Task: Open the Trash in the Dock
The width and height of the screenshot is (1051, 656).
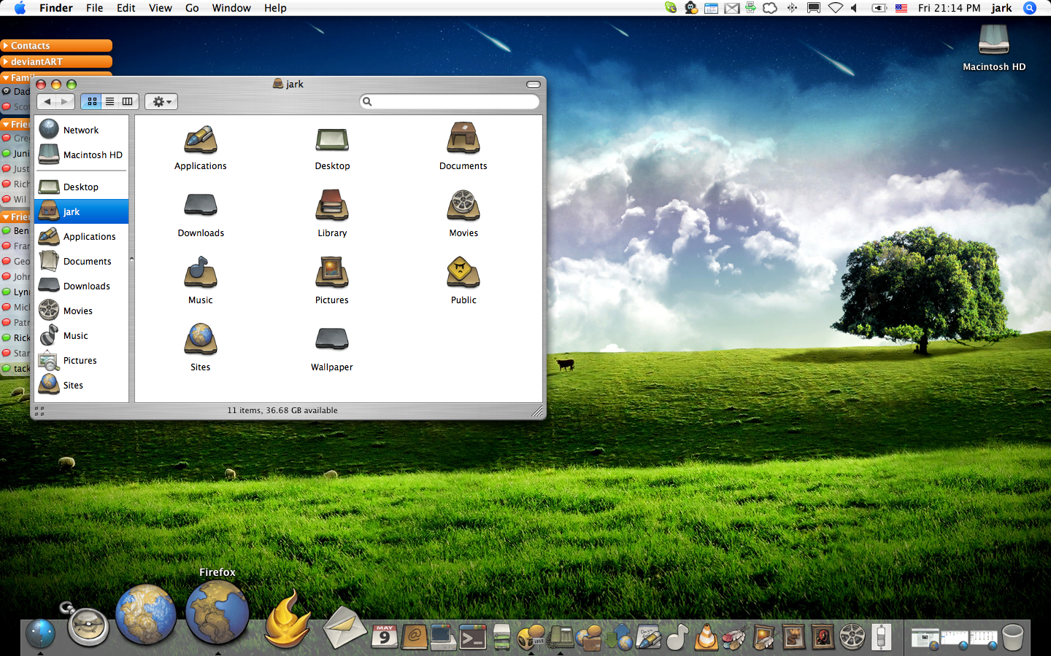Action: pyautogui.click(x=1012, y=637)
